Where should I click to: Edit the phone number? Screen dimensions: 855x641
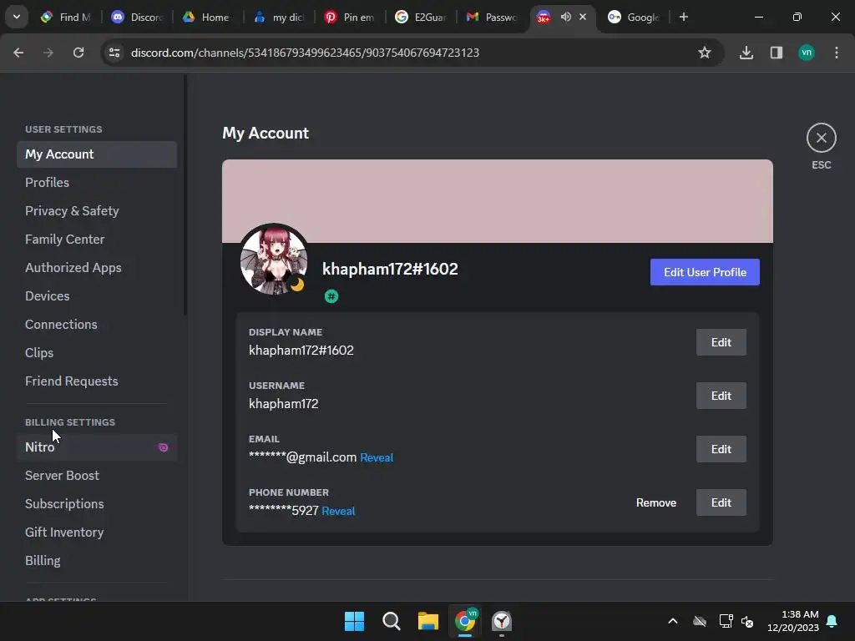click(721, 502)
